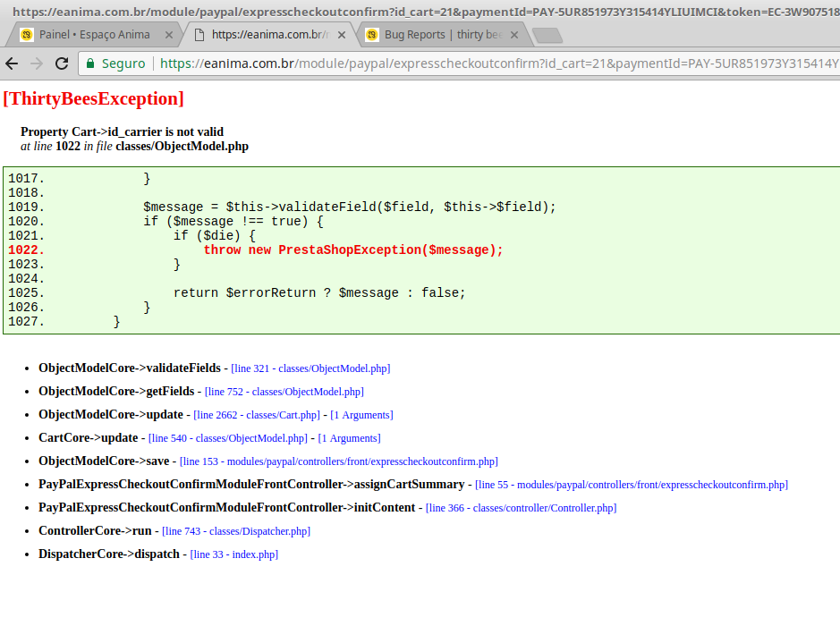Open the line 321 classes/ObjectModel.php link
The height and width of the screenshot is (626, 840).
(x=310, y=368)
